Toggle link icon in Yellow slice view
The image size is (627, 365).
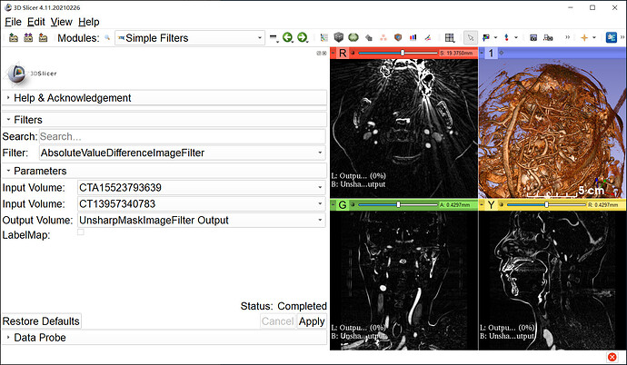[499, 204]
